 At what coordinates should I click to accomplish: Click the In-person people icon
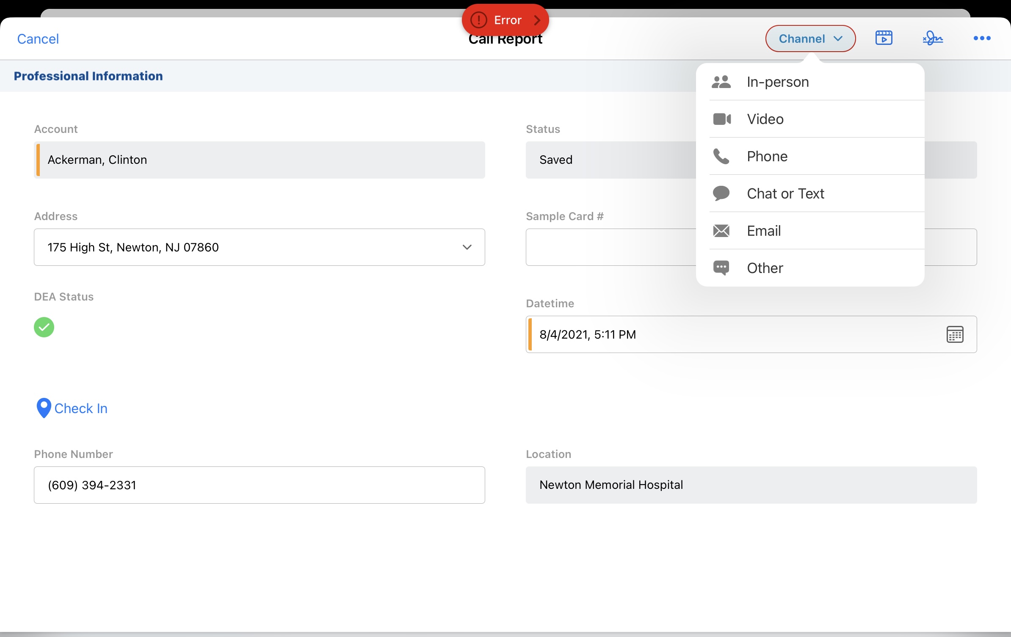pos(721,82)
